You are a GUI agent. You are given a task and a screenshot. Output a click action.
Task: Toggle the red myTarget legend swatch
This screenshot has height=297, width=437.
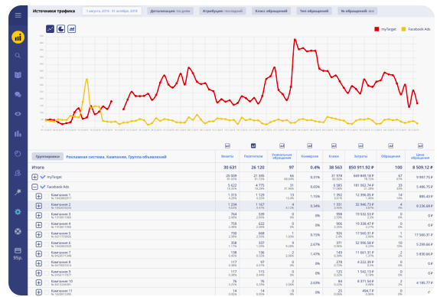point(377,29)
